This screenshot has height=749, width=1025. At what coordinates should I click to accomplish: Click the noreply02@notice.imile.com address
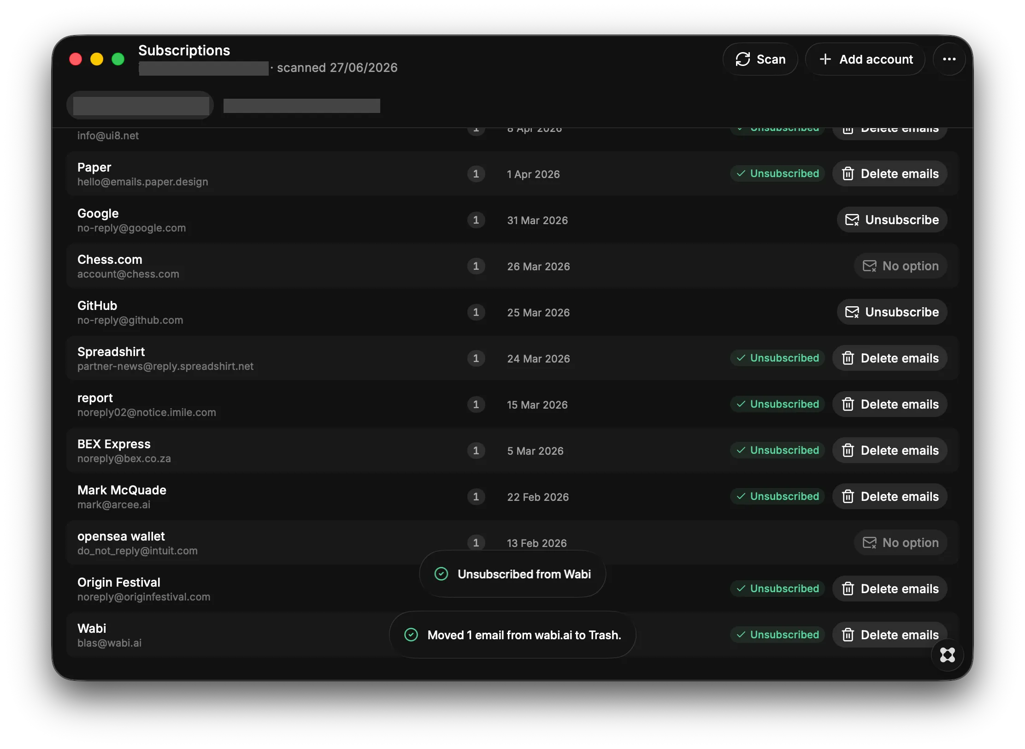click(x=147, y=412)
